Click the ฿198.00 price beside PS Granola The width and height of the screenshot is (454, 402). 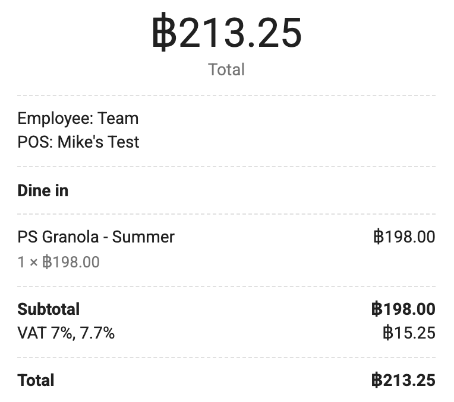click(404, 237)
